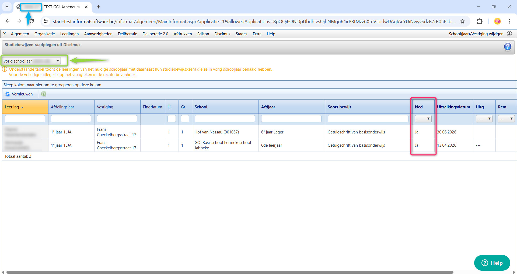This screenshot has height=275, width=517.
Task: Open the Rem. column filter dropdown
Action: coord(506,119)
